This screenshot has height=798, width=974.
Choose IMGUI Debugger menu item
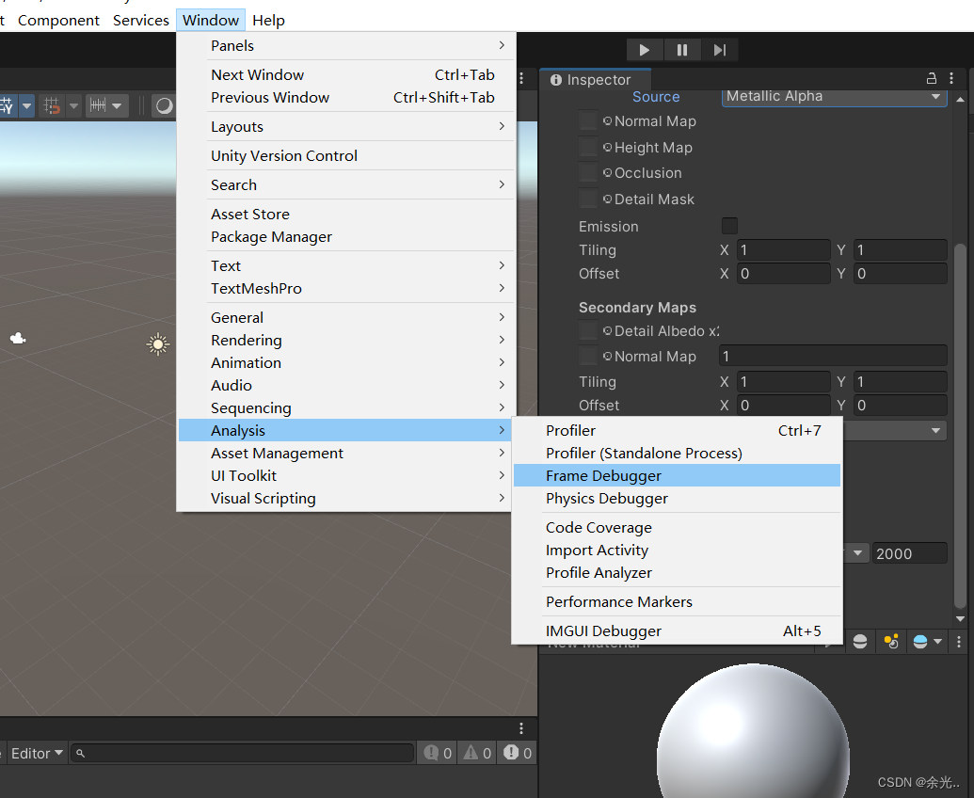click(x=677, y=630)
